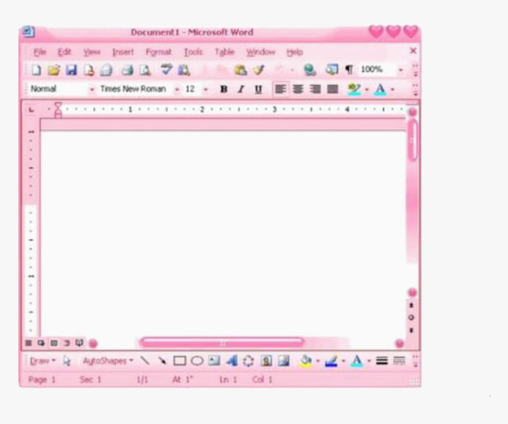Open the Style dropdown showing Normal
This screenshot has width=508, height=424.
(x=92, y=89)
